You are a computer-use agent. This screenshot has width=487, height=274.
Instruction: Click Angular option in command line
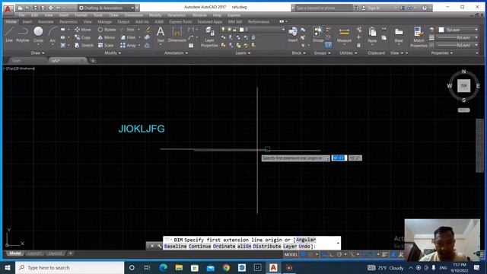(306, 240)
